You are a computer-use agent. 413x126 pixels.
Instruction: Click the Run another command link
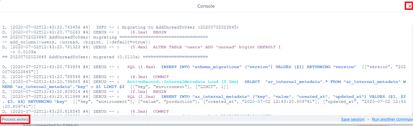[392, 119]
